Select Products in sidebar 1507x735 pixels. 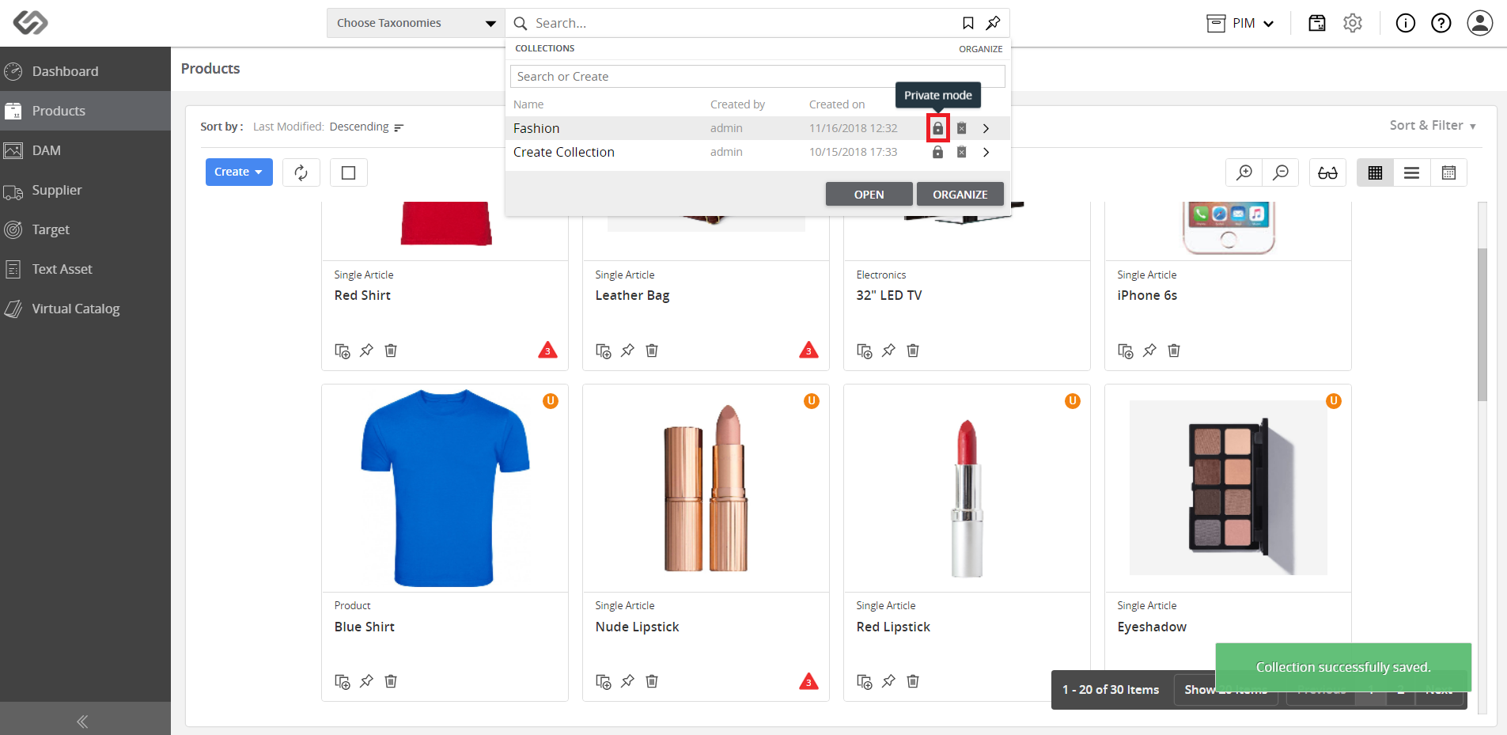click(x=85, y=111)
